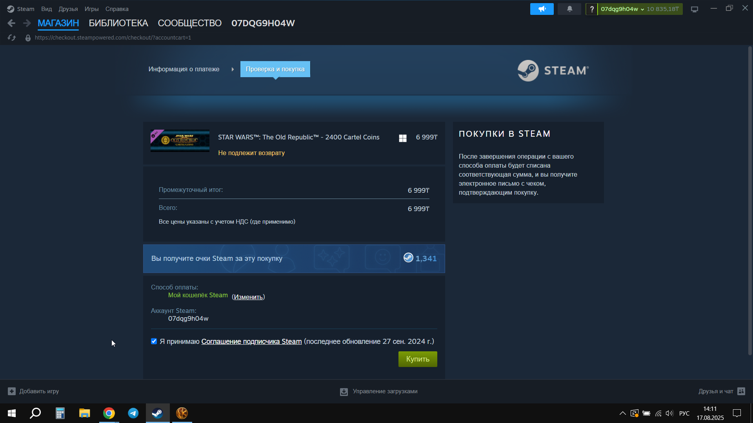This screenshot has height=423, width=753.
Task: Open the Игры menu
Action: [92, 9]
